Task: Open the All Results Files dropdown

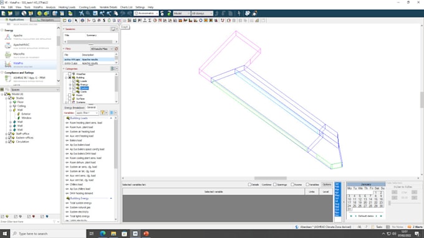Action: tap(102, 49)
